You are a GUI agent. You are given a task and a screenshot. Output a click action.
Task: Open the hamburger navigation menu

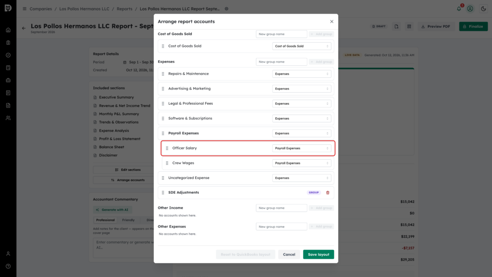tap(25, 9)
